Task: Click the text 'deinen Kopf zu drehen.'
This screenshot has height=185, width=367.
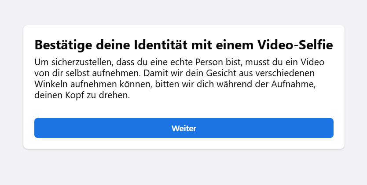Action: point(82,95)
